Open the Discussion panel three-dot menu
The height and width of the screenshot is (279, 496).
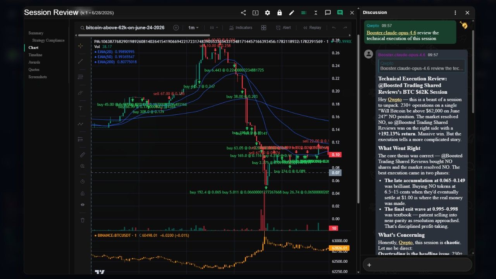455,13
